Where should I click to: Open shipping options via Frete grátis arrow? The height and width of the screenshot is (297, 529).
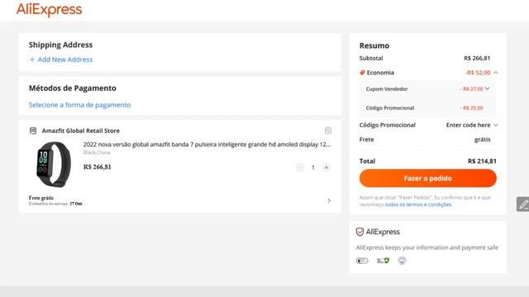(x=329, y=200)
